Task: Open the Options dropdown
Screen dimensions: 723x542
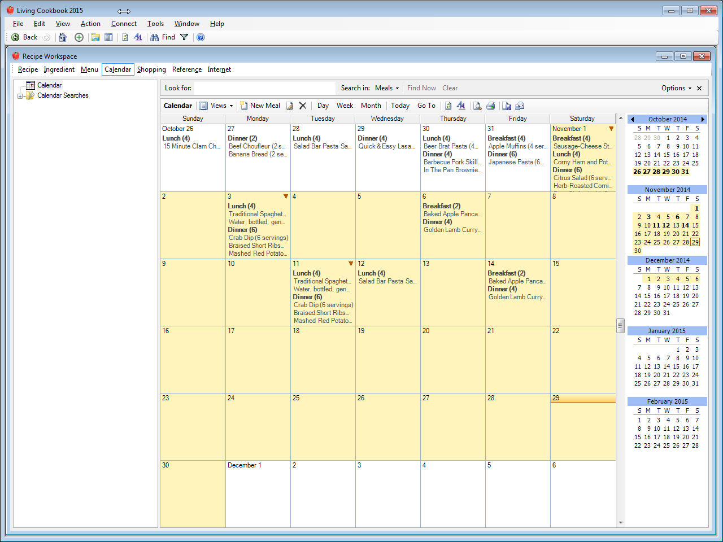Action: coord(676,88)
